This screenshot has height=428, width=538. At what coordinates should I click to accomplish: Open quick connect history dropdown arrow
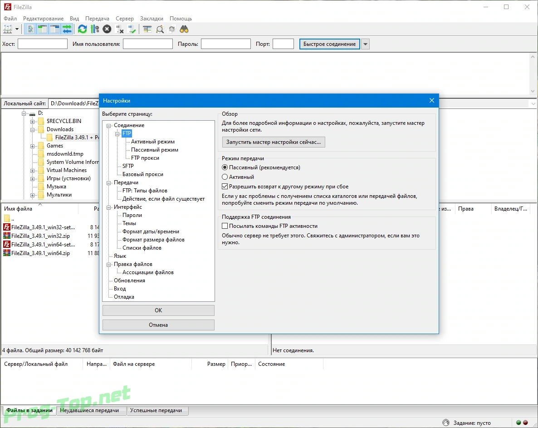366,44
